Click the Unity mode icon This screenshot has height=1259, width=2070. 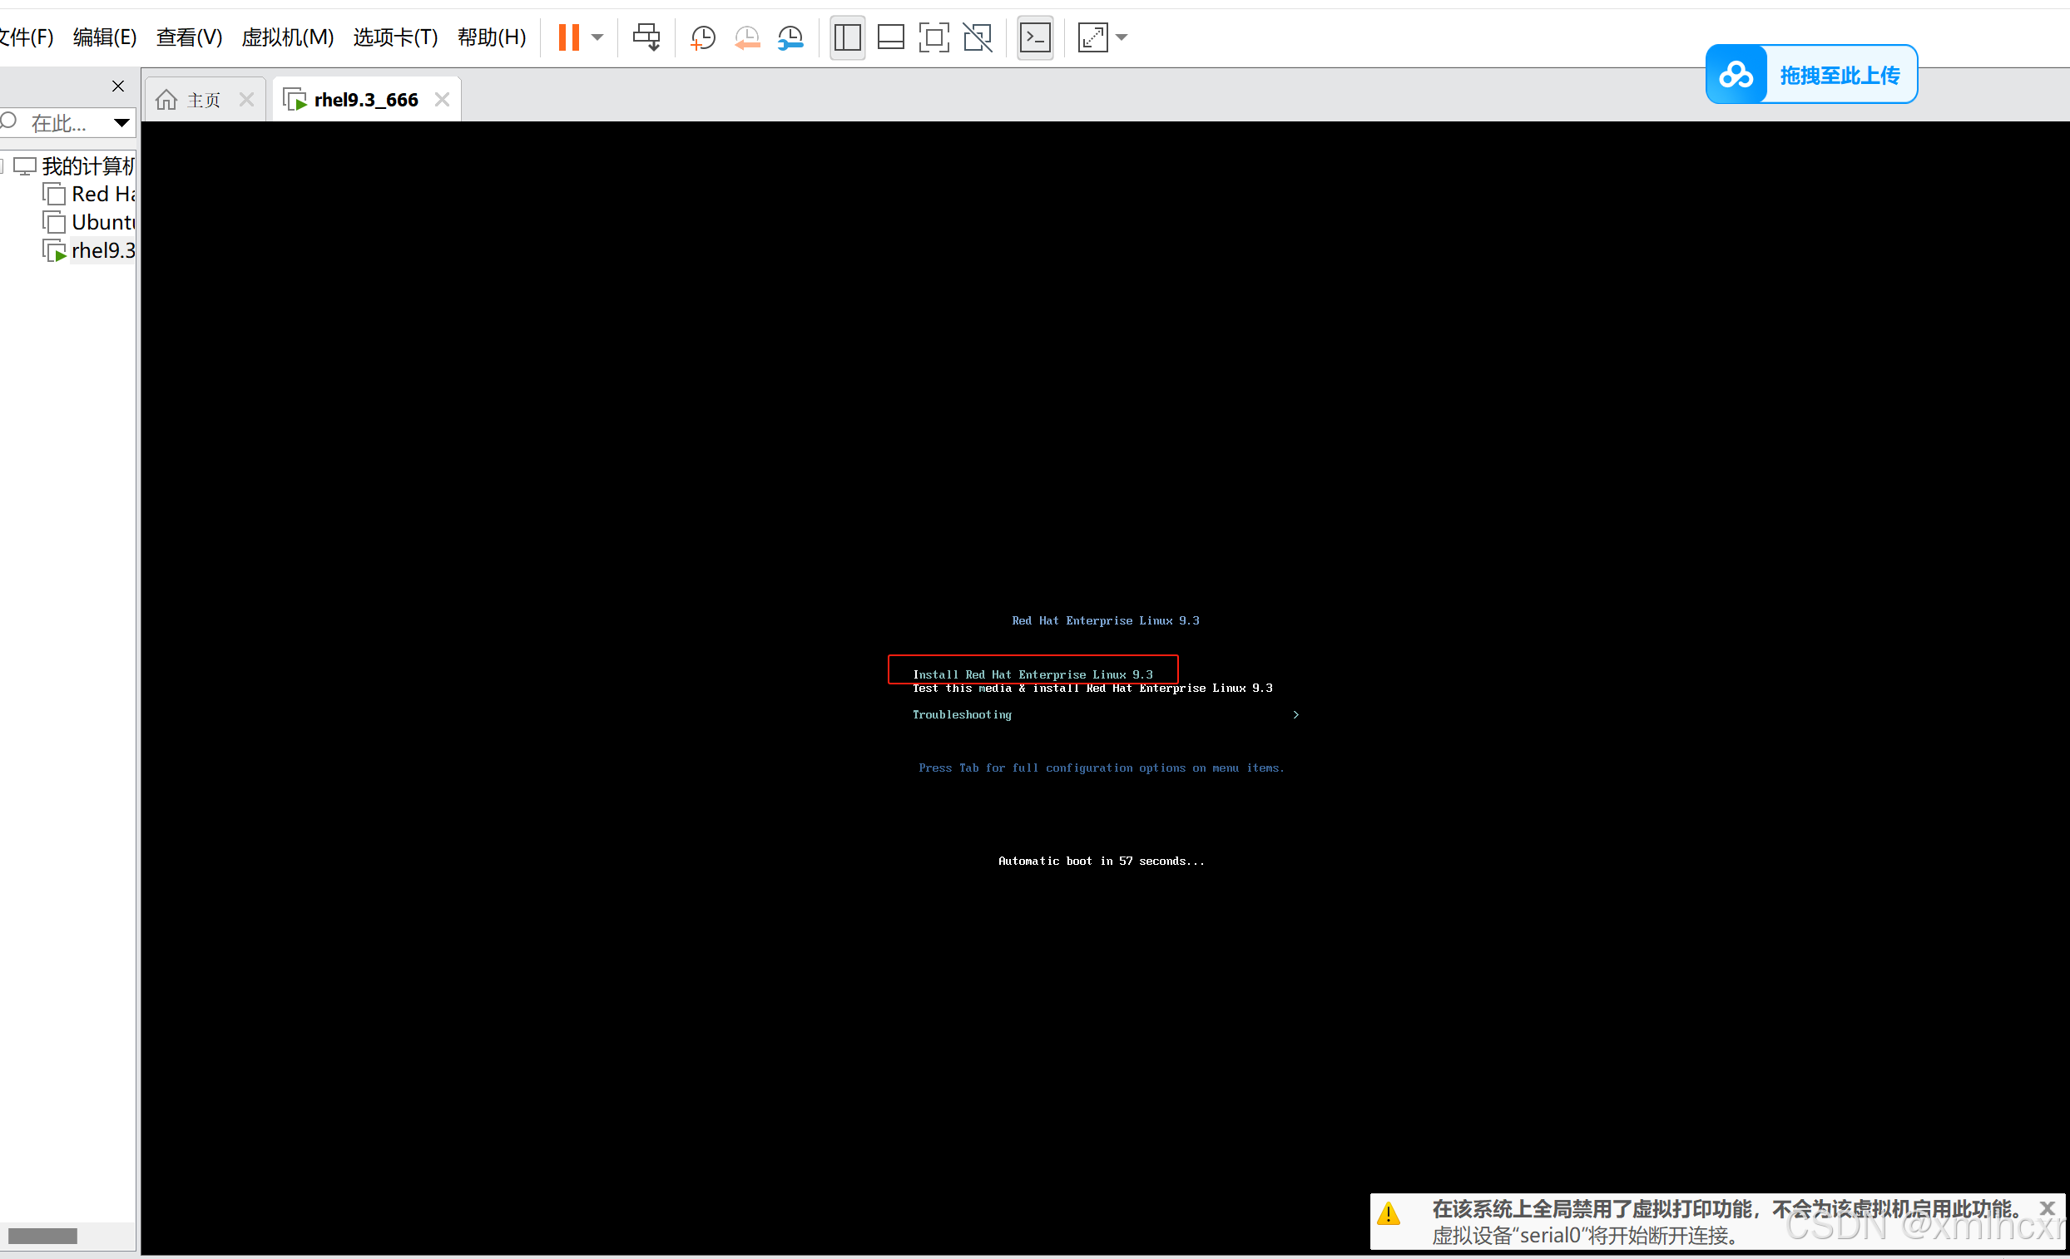pyautogui.click(x=977, y=37)
